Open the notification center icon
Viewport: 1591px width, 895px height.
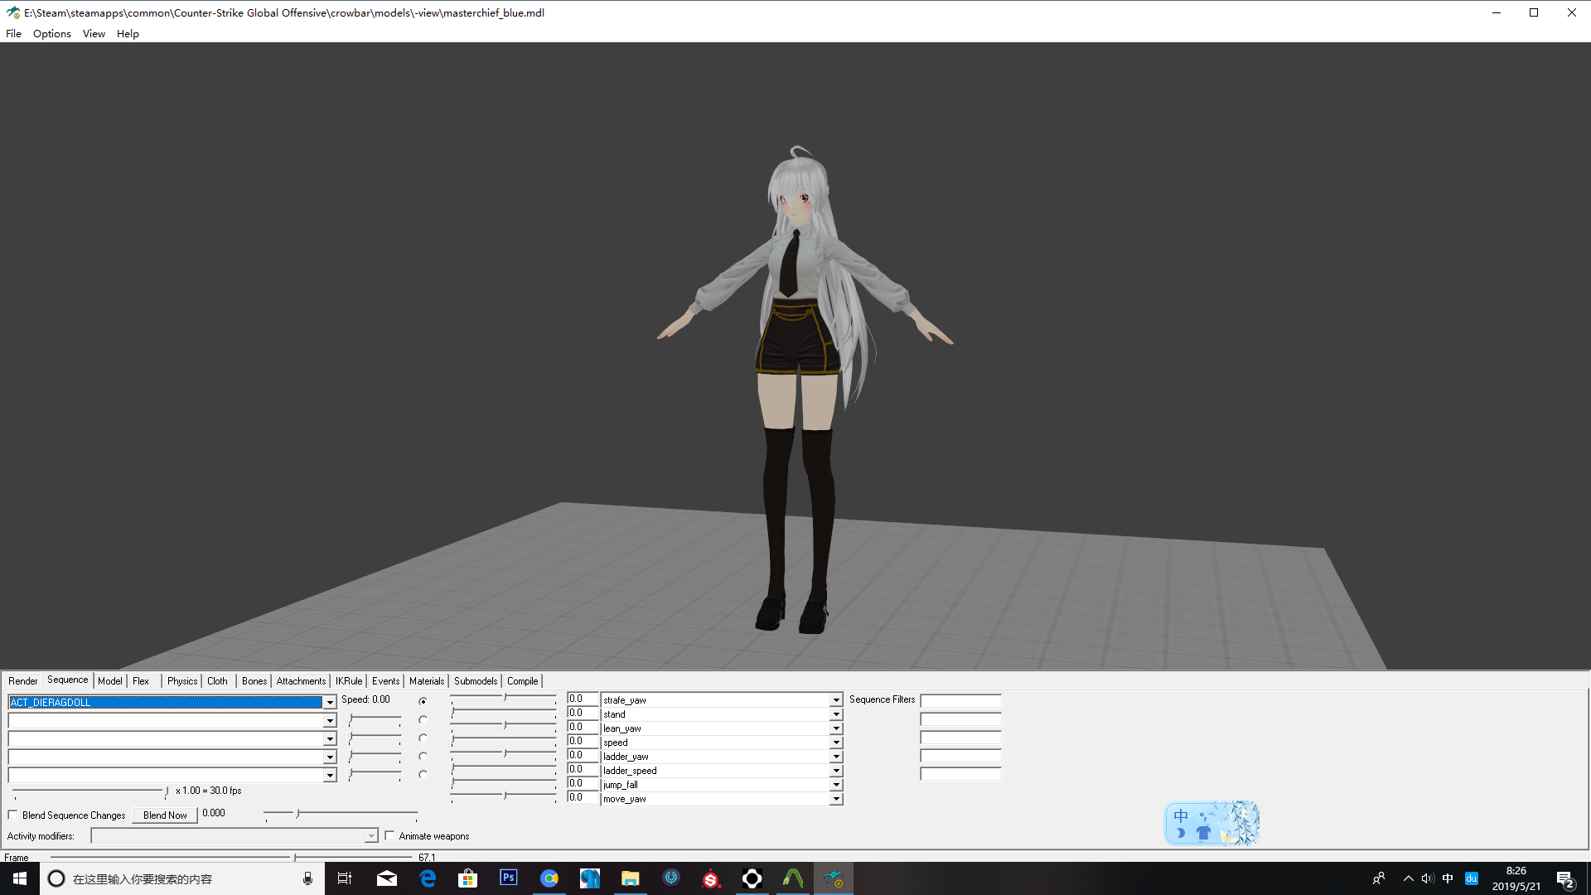click(x=1565, y=879)
